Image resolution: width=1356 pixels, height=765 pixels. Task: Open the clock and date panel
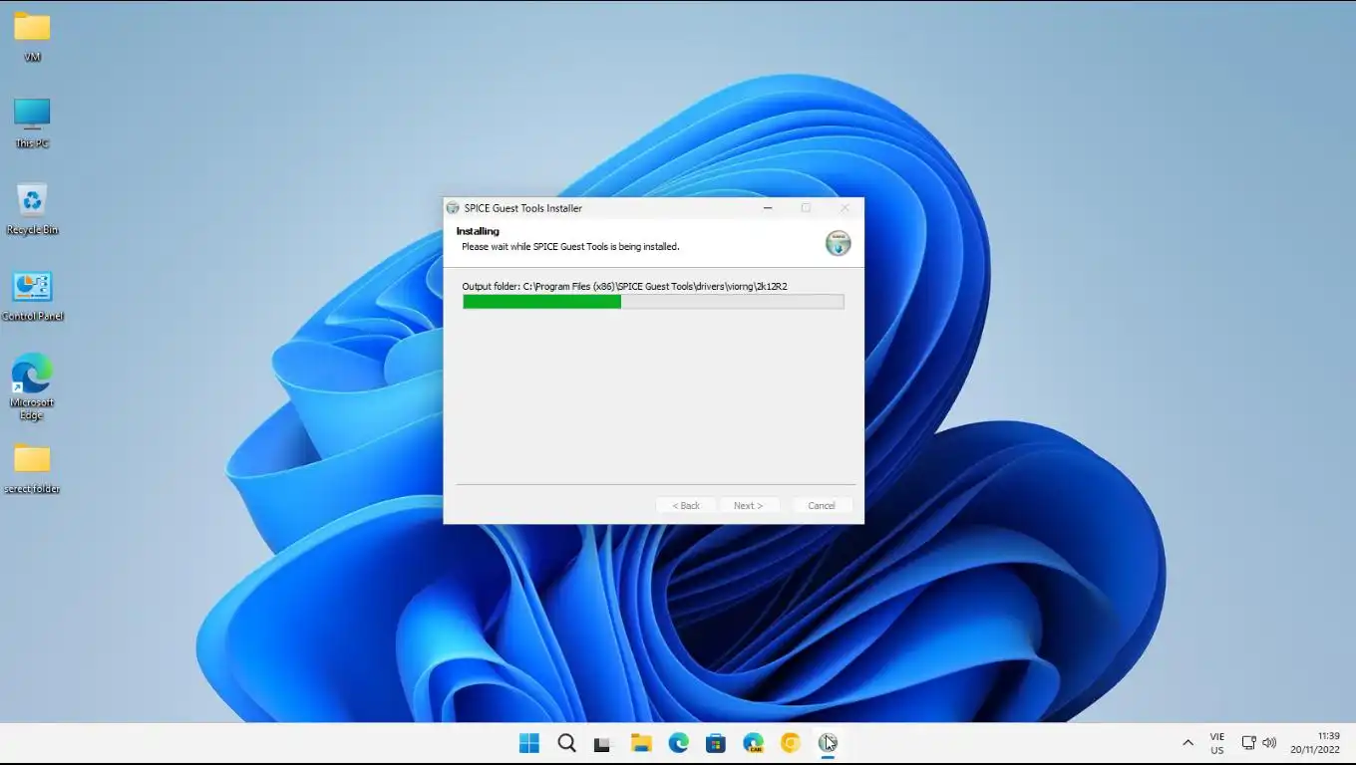(1315, 743)
